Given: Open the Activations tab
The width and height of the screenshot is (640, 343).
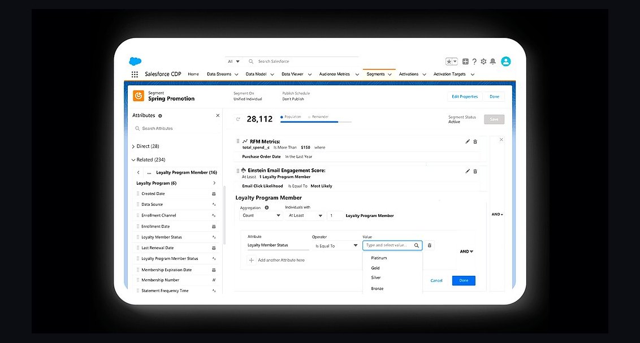Looking at the screenshot, I should (x=409, y=74).
